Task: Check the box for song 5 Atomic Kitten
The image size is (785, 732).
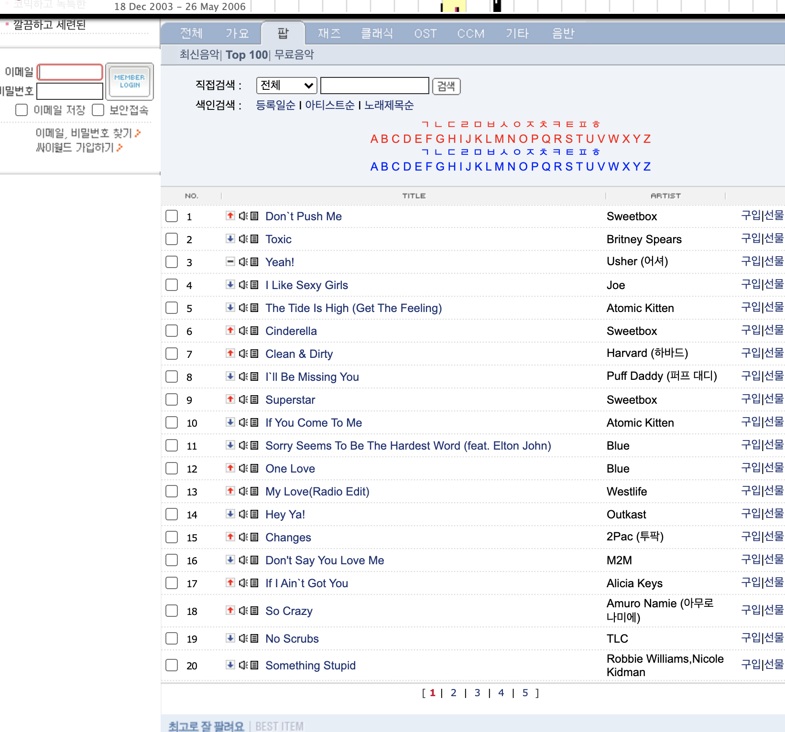Action: (x=172, y=308)
